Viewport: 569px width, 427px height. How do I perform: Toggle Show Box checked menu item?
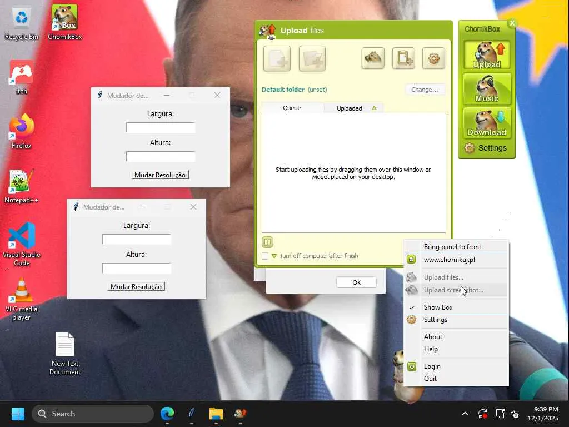click(456, 307)
